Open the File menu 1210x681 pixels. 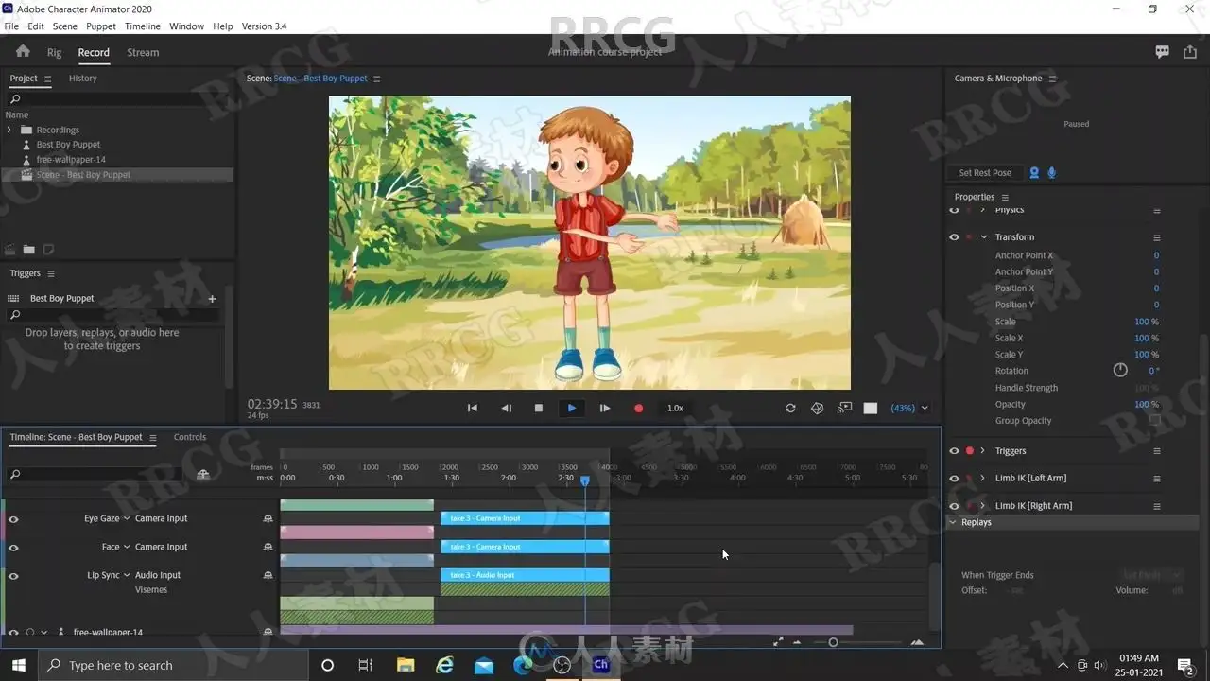(x=11, y=26)
